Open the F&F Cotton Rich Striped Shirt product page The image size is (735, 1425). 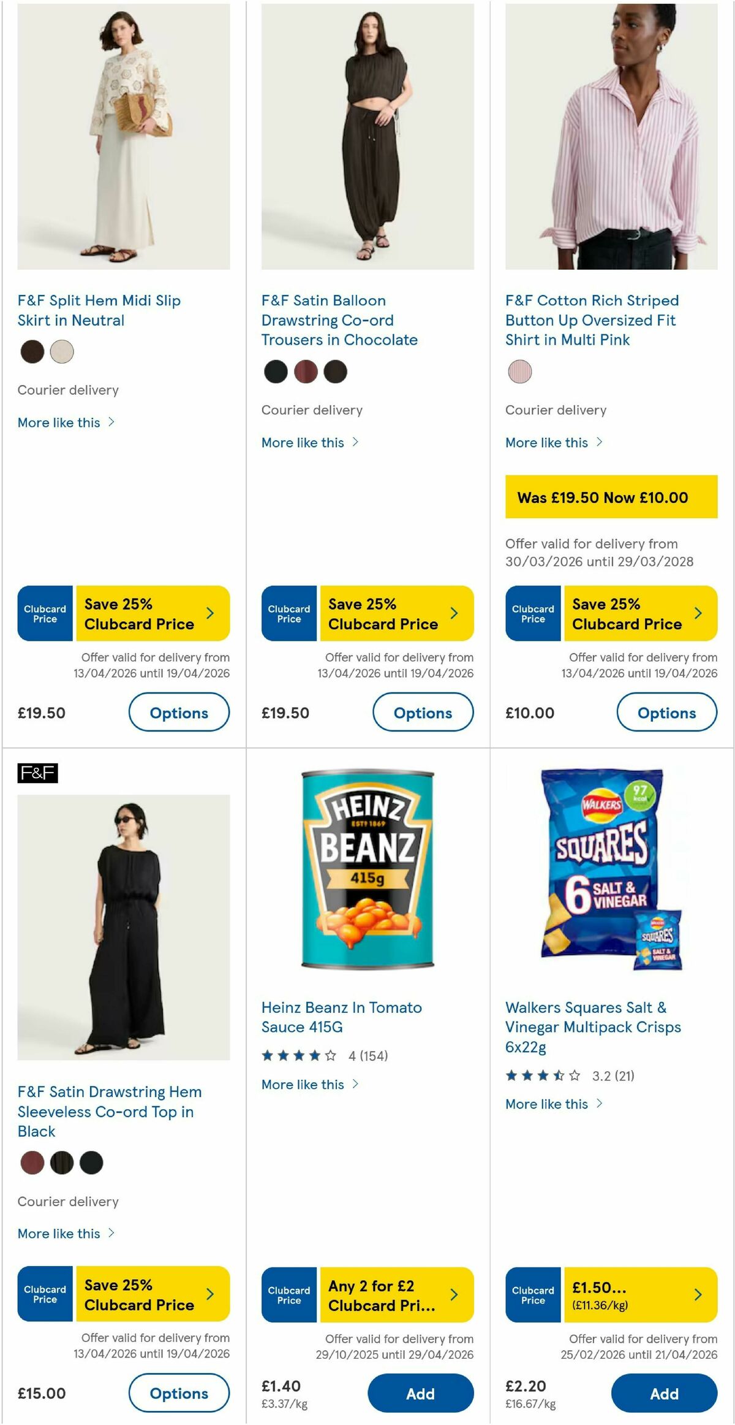point(592,320)
